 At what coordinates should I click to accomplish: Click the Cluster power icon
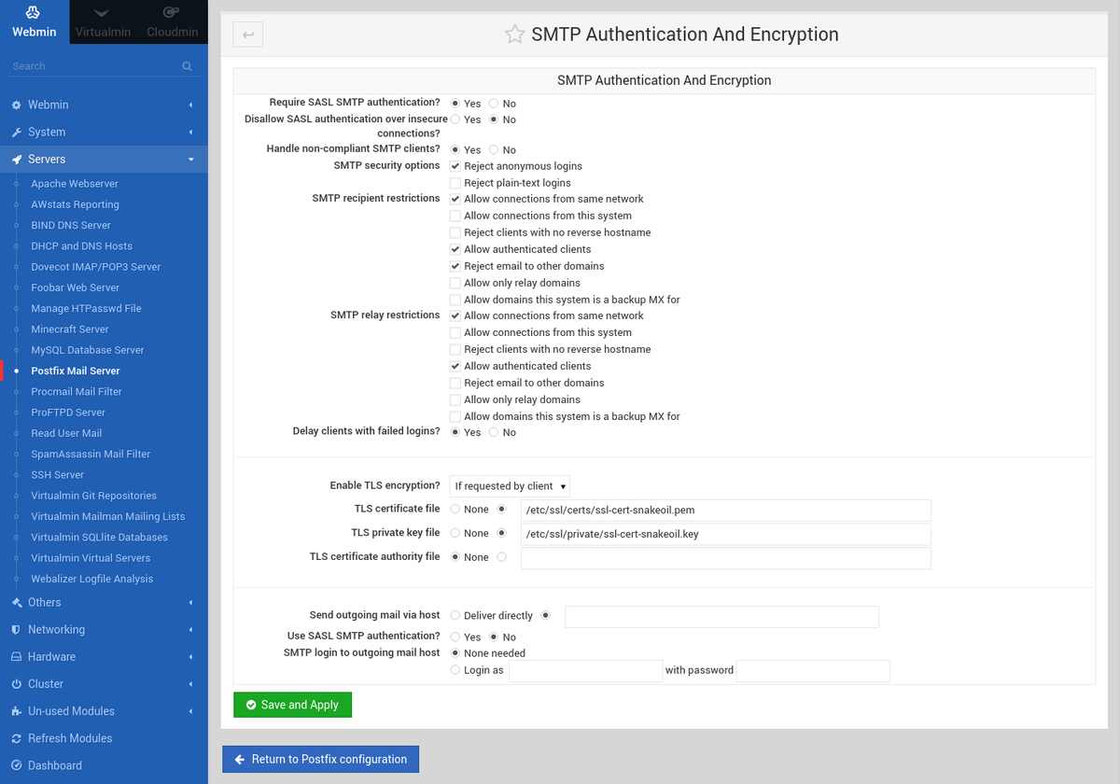coord(17,684)
